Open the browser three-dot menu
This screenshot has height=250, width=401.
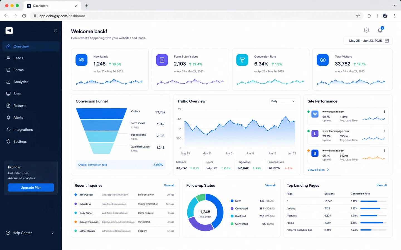[395, 16]
